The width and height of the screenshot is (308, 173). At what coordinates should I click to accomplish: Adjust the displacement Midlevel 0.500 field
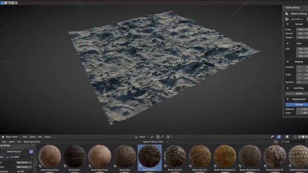[x=302, y=109]
